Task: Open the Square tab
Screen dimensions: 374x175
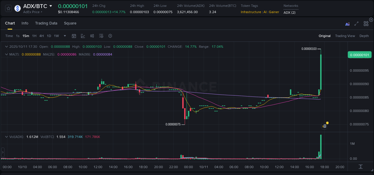Action: point(70,23)
